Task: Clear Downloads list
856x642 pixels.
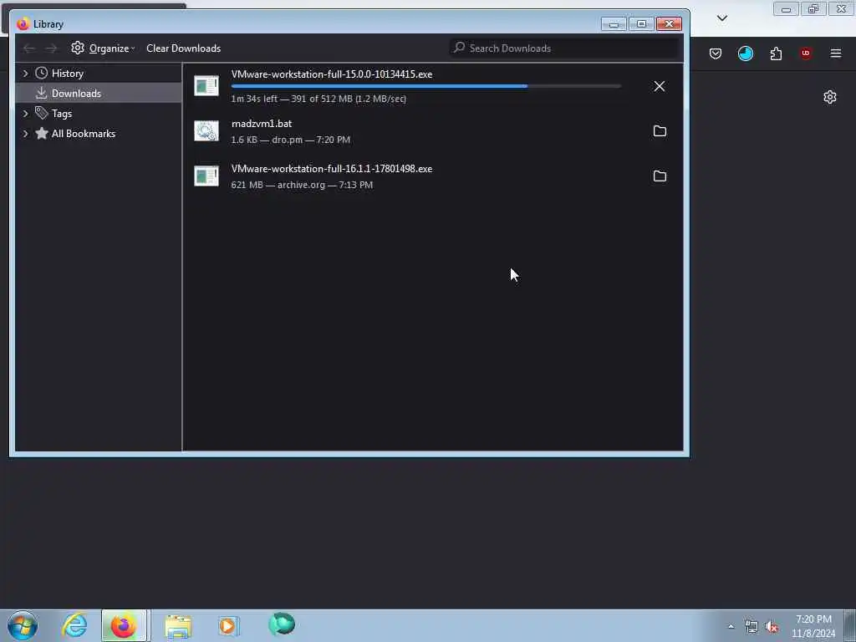Action: pyautogui.click(x=183, y=48)
